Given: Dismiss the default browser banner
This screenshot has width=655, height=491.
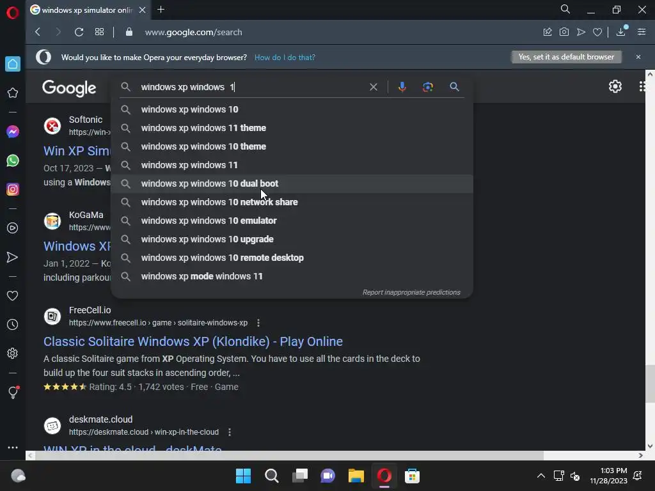Looking at the screenshot, I should point(638,57).
